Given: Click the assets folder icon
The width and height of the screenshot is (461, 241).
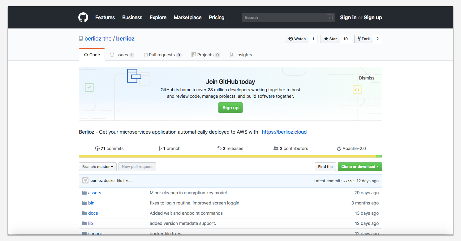Looking at the screenshot, I should [84, 193].
